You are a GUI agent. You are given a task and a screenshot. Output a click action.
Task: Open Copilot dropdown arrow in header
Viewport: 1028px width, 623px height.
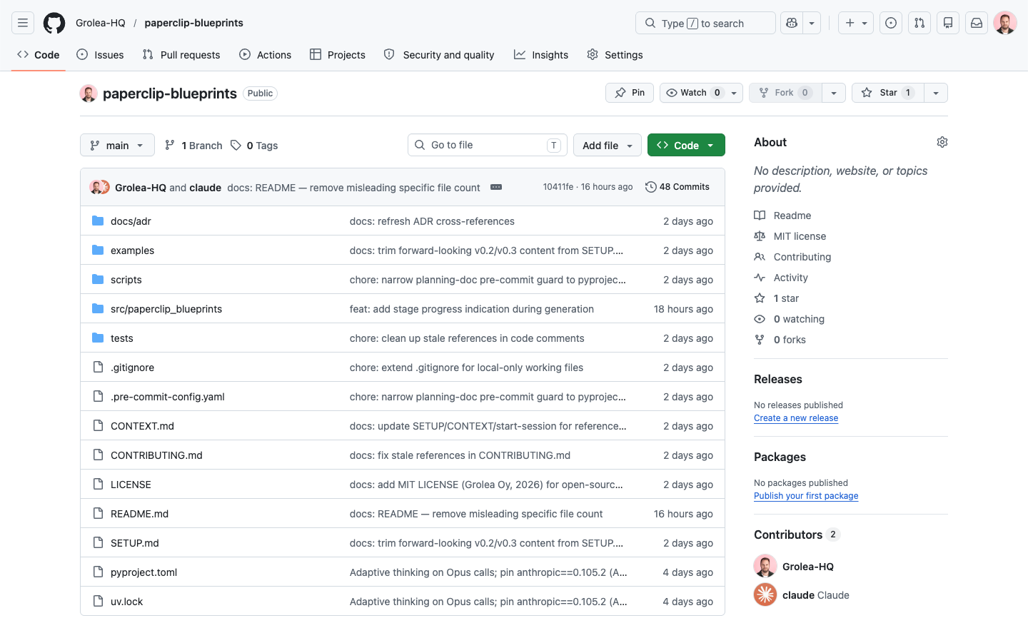coord(812,23)
